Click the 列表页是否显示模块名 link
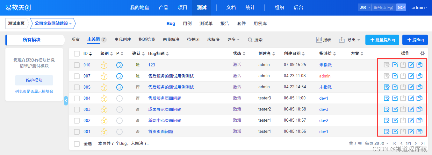Screen dimensions: 432x155 [34, 91]
